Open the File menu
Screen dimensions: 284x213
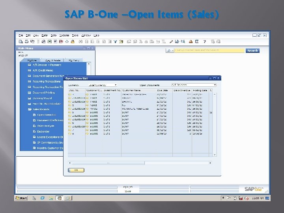coord(21,35)
